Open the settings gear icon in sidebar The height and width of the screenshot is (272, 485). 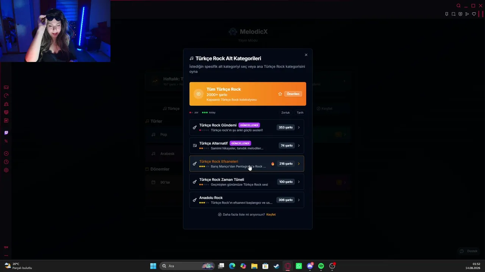pos(6,170)
